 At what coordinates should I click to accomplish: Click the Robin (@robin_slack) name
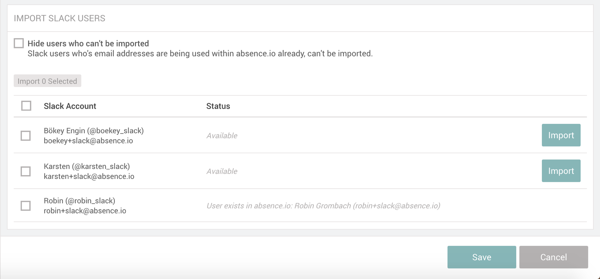point(79,201)
